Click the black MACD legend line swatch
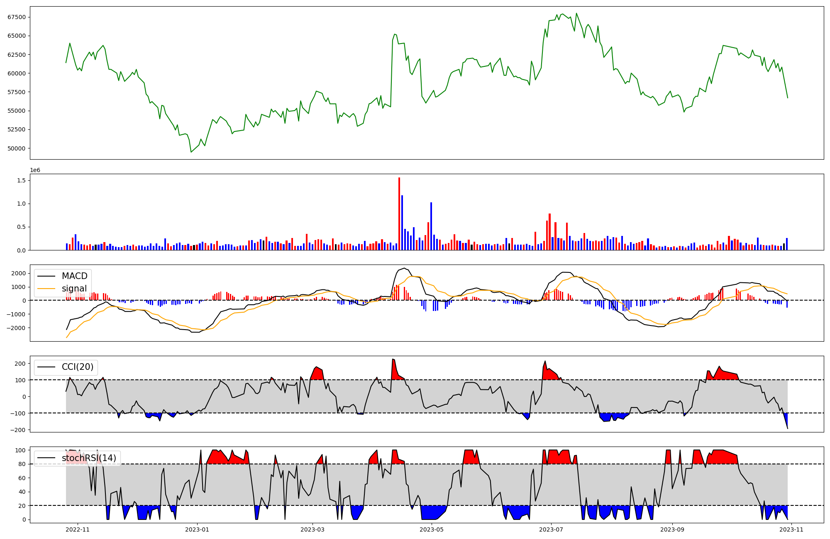The height and width of the screenshot is (539, 830). pos(46,276)
